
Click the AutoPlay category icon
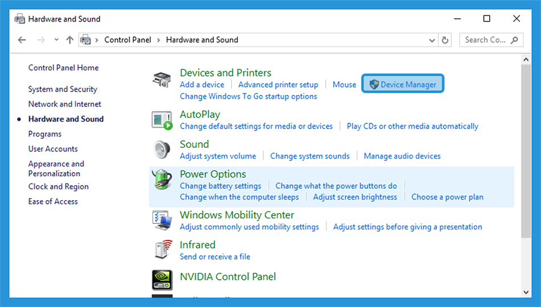click(x=162, y=121)
